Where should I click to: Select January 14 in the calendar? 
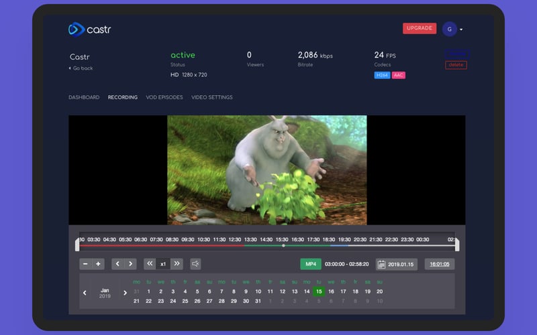[307, 291]
